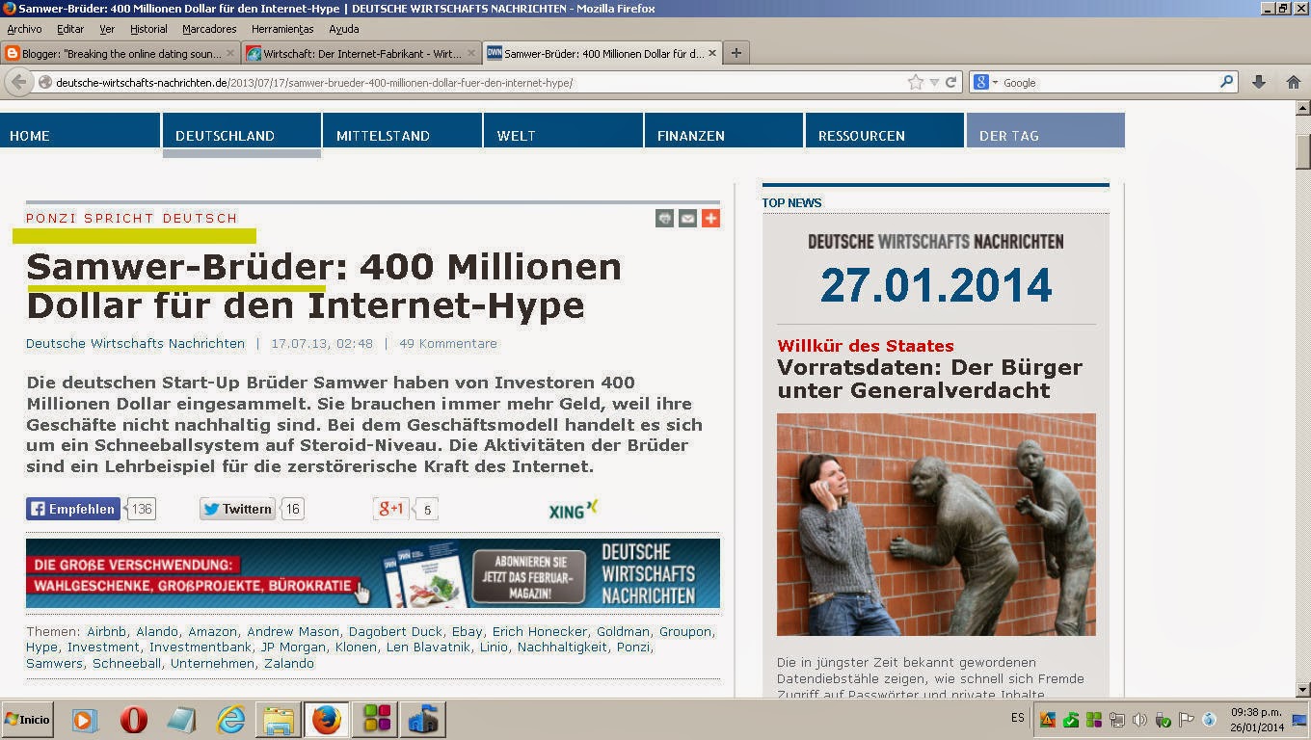Bookmark this page with the star icon
Screen dimensions: 1311x740
pos(916,82)
